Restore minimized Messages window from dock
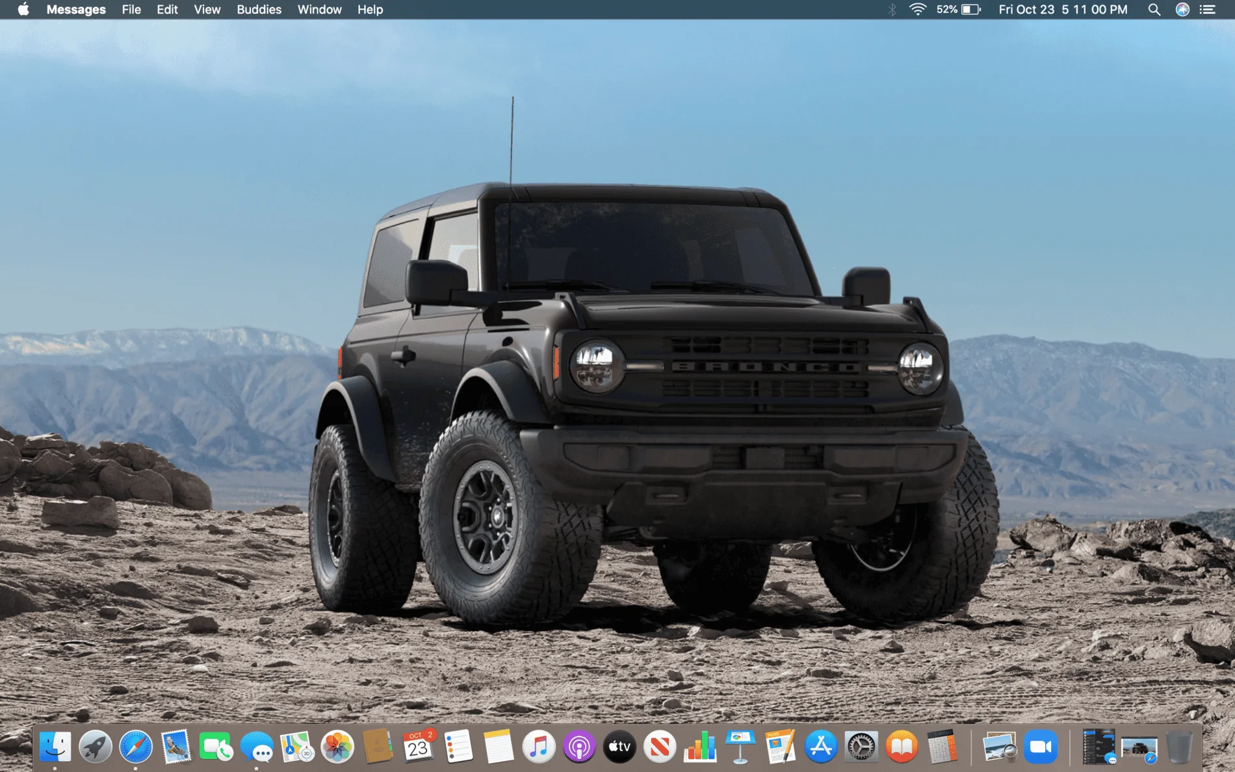The height and width of the screenshot is (772, 1235). click(x=1099, y=747)
